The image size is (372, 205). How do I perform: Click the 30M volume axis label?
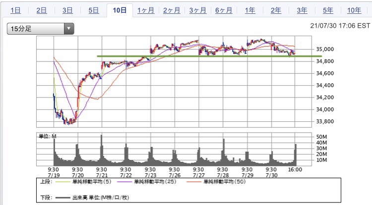point(321,149)
